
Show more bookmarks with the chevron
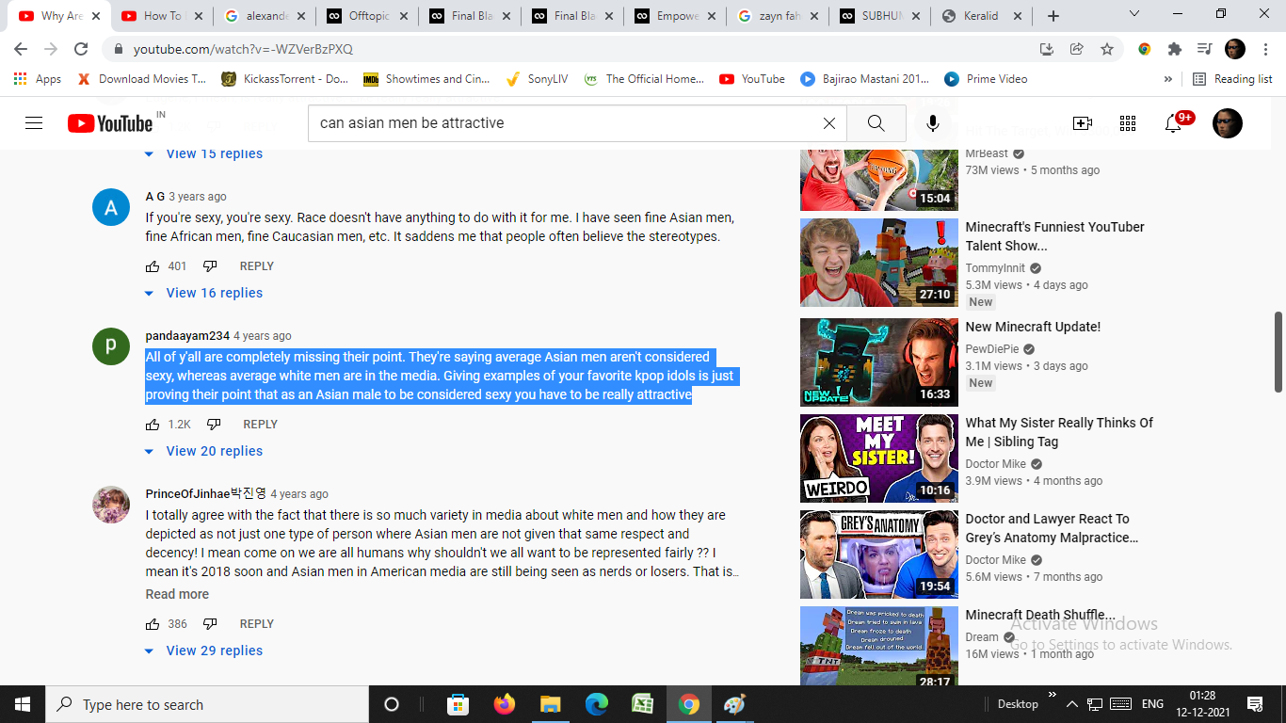click(1168, 79)
